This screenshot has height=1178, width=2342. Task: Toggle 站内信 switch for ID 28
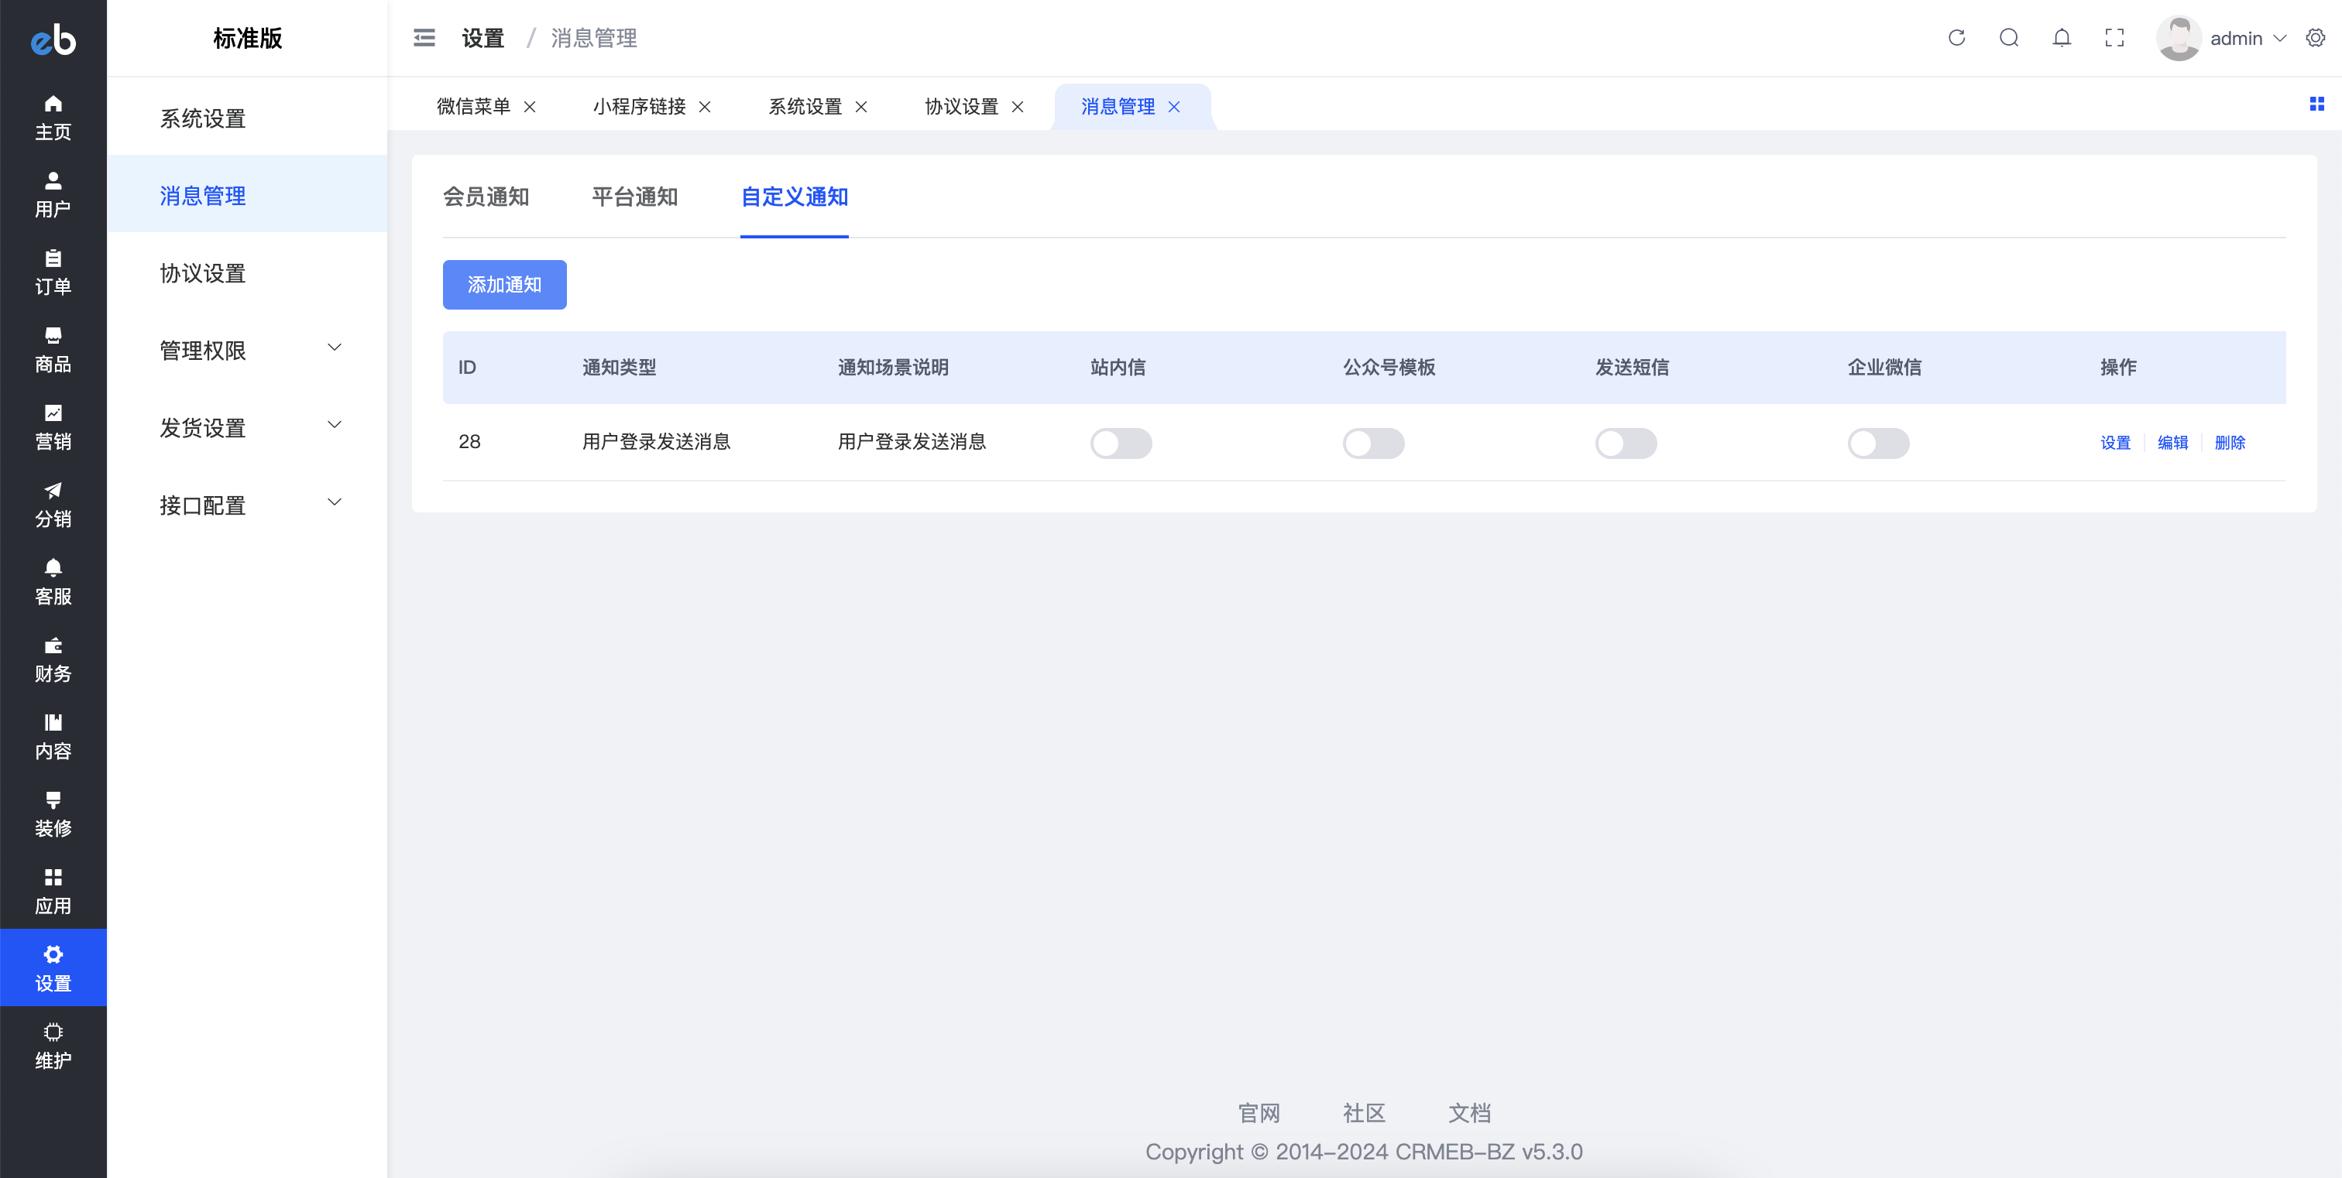(1121, 443)
